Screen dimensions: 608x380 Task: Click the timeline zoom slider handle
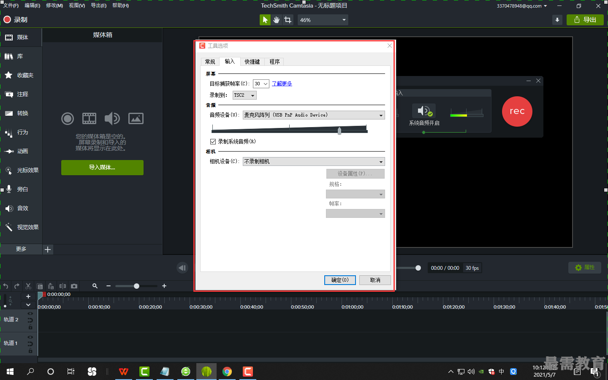(x=136, y=286)
